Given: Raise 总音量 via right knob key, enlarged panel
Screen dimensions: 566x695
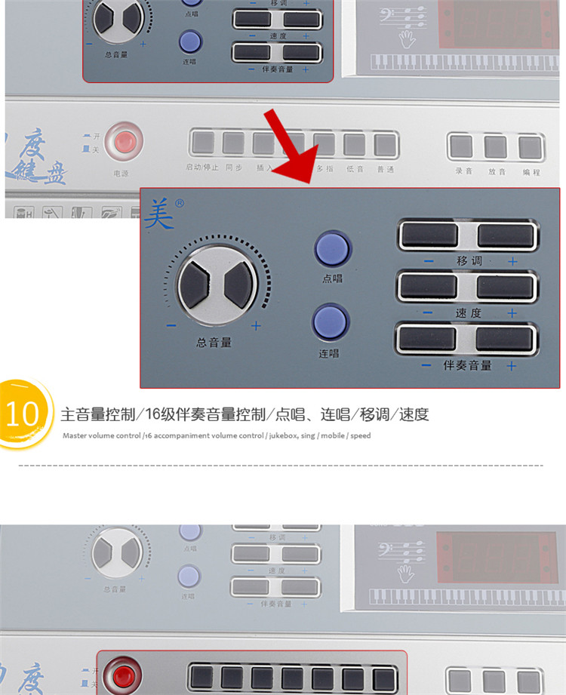Looking at the screenshot, I should tap(239, 285).
